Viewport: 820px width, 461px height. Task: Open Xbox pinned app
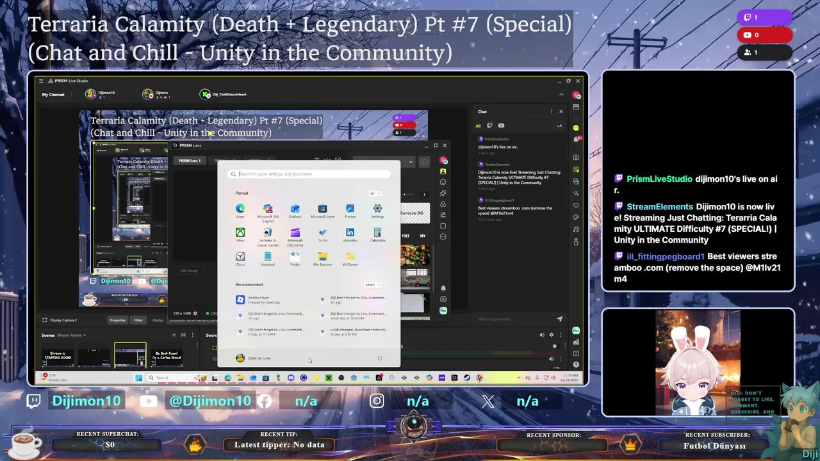coord(240,234)
